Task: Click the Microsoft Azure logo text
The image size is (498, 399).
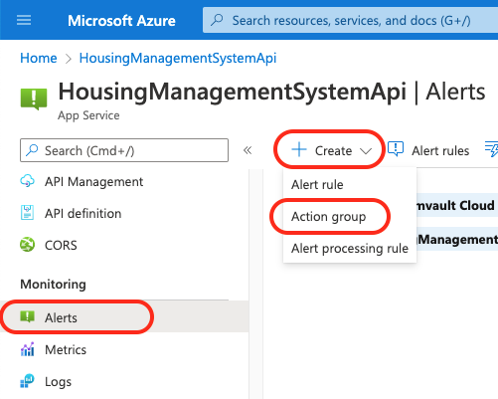Action: tap(121, 21)
